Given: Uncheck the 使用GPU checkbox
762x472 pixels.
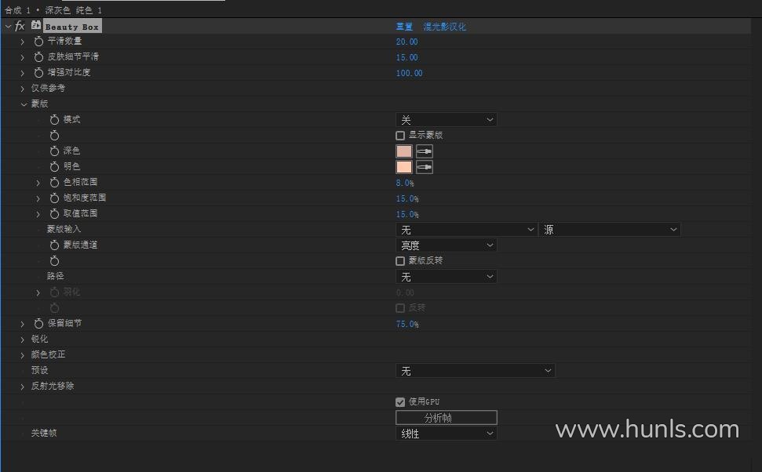Looking at the screenshot, I should (400, 402).
